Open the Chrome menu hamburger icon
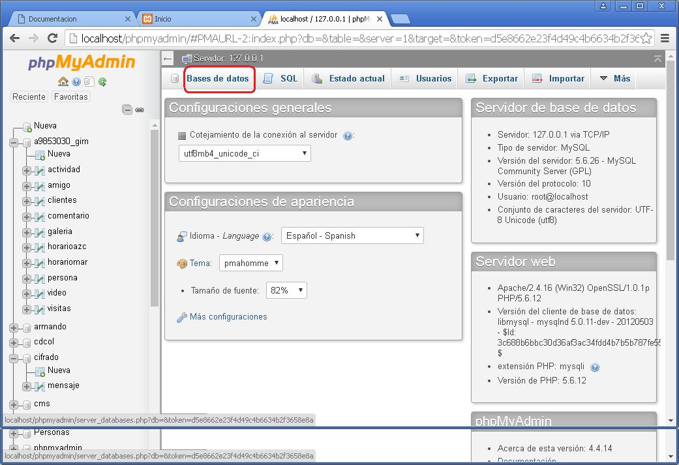This screenshot has height=465, width=679. [x=665, y=38]
